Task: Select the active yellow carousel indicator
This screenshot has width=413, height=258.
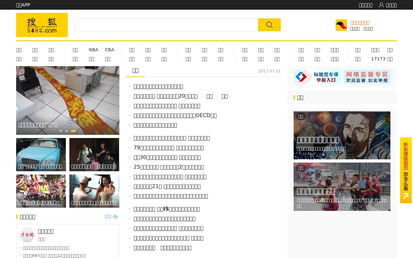Action: [74, 131]
